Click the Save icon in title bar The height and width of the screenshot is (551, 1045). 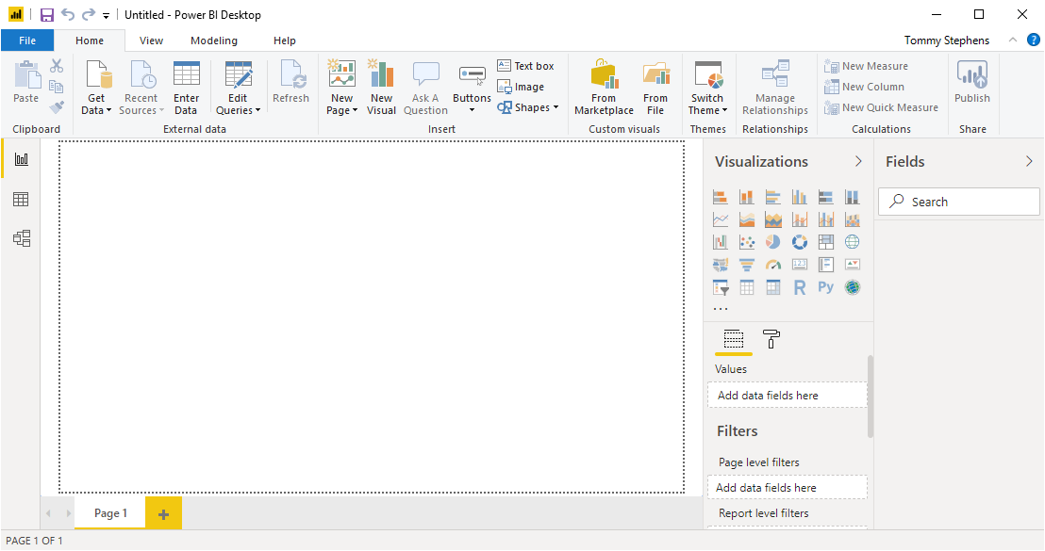coord(46,15)
